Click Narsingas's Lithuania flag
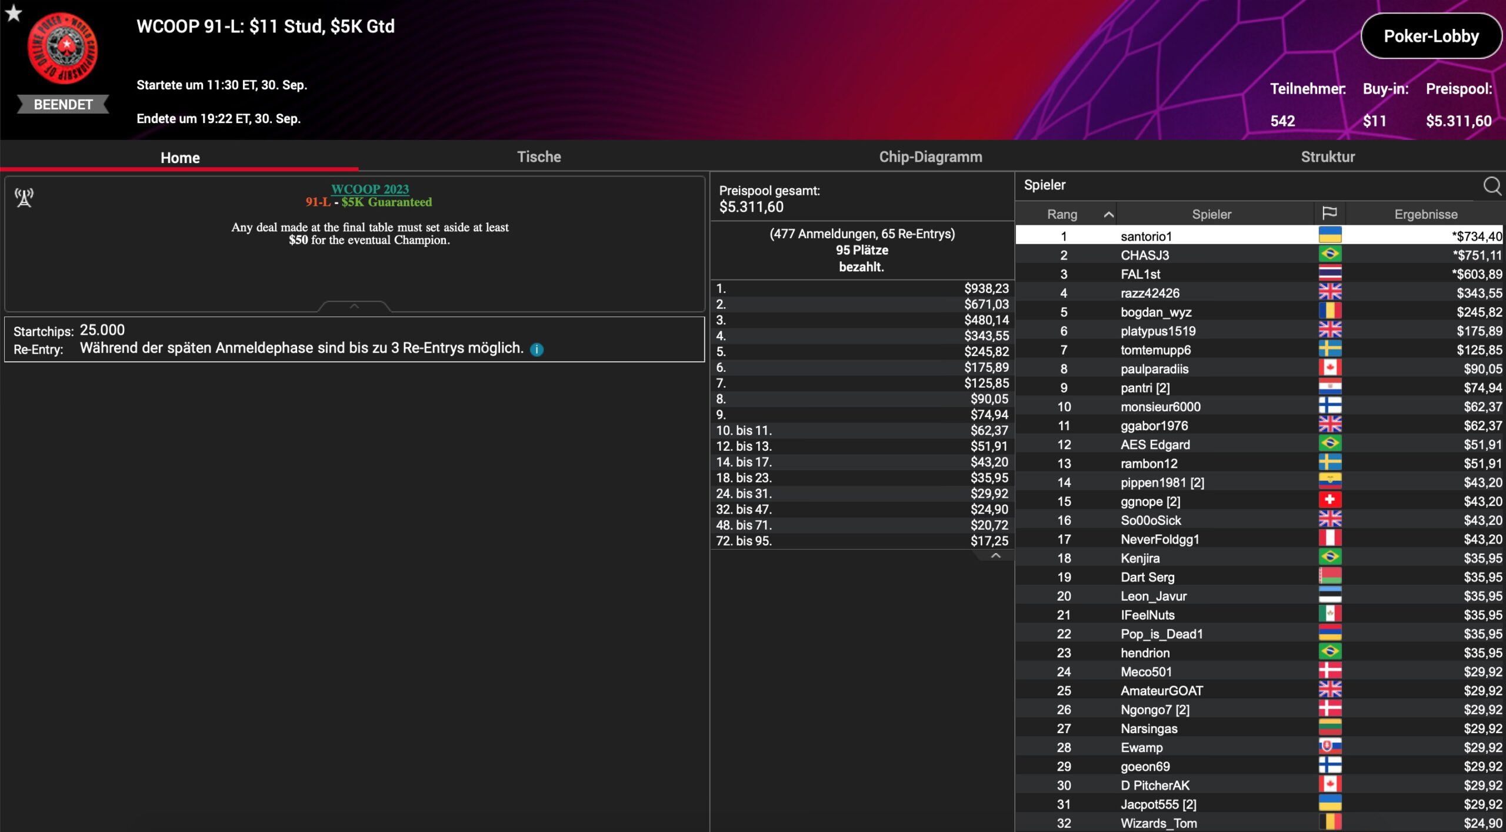Image resolution: width=1506 pixels, height=832 pixels. 1330,727
